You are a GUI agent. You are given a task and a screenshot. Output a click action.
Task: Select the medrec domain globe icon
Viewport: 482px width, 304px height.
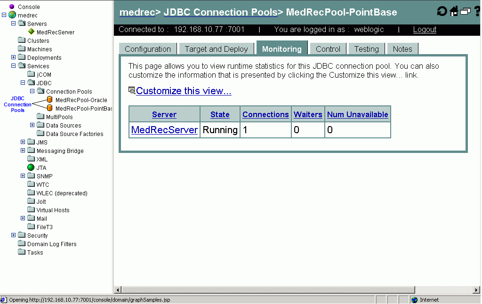point(12,15)
